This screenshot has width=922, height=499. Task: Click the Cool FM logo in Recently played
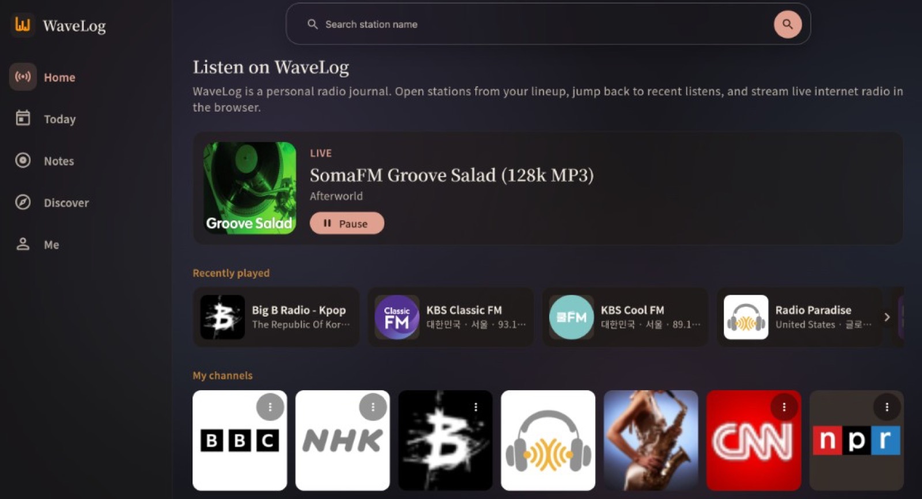(572, 317)
